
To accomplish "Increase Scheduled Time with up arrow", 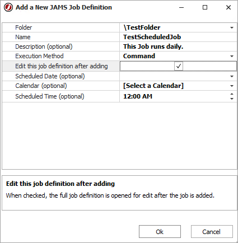I will (232, 94).
